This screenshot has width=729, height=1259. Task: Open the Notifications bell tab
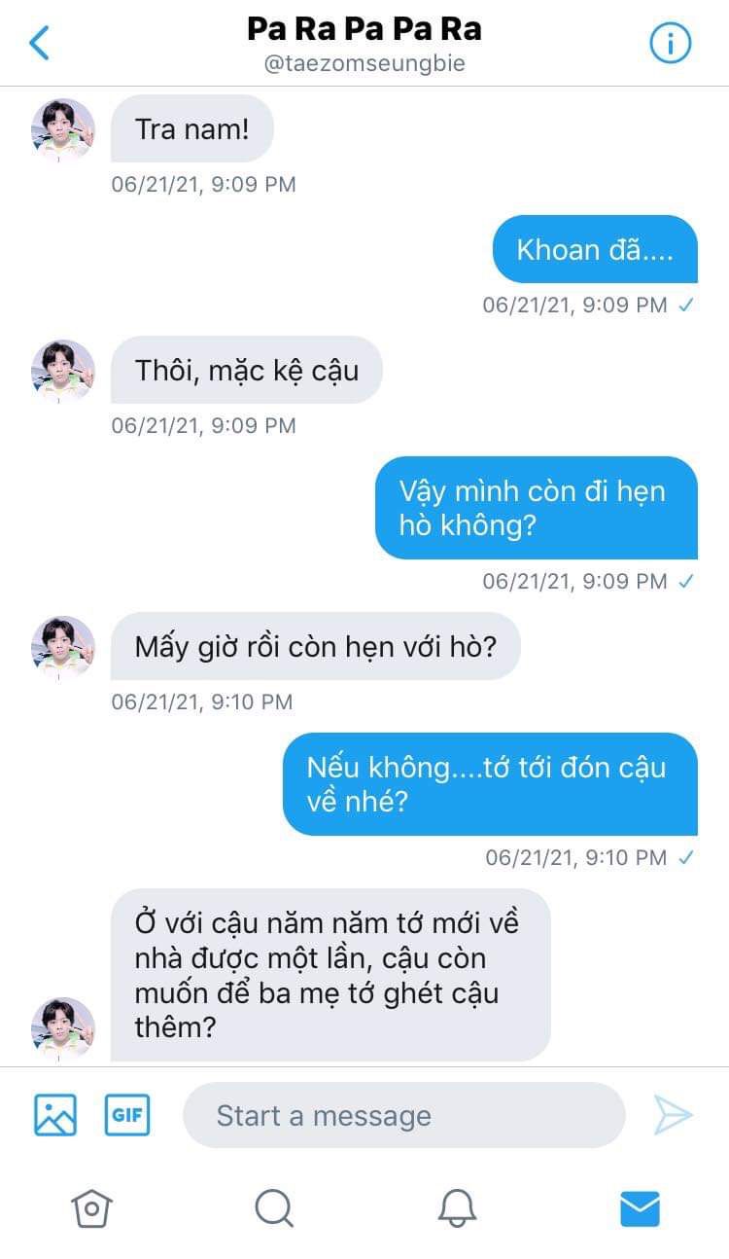point(457,1208)
